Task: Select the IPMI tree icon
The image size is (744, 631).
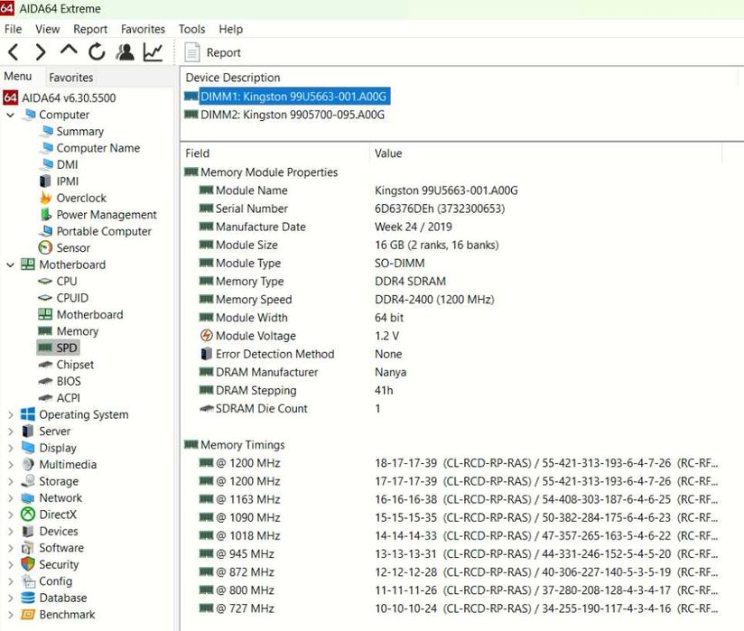Action: pyautogui.click(x=45, y=181)
